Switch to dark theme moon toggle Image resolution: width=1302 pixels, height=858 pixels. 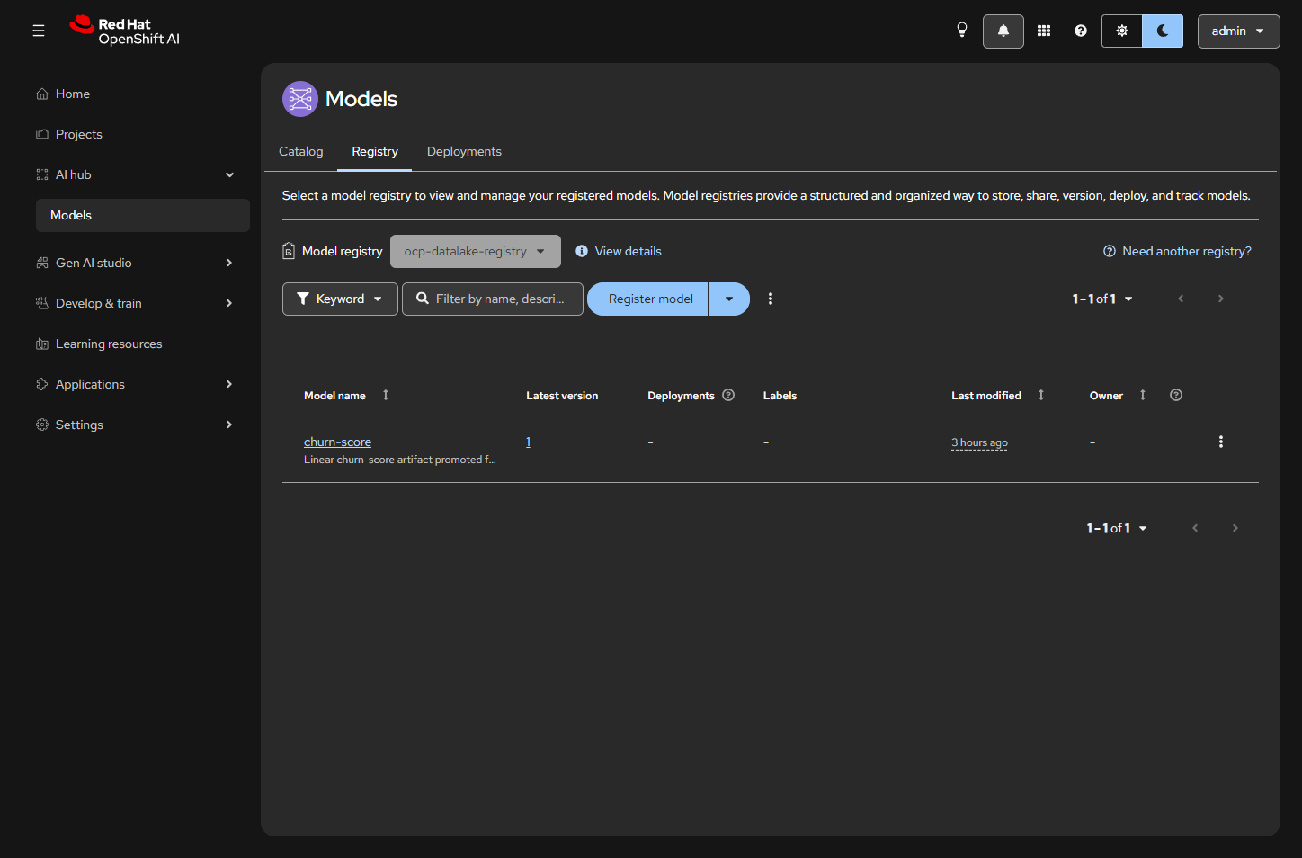click(1163, 31)
